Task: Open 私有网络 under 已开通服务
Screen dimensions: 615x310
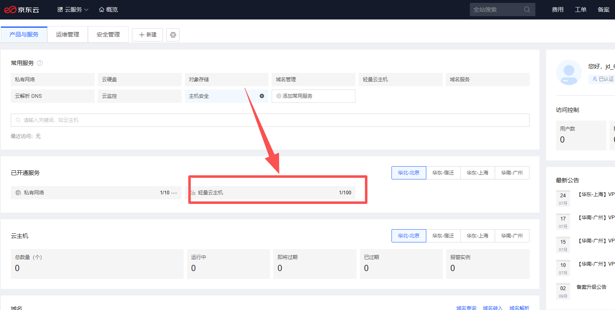Action: point(96,193)
